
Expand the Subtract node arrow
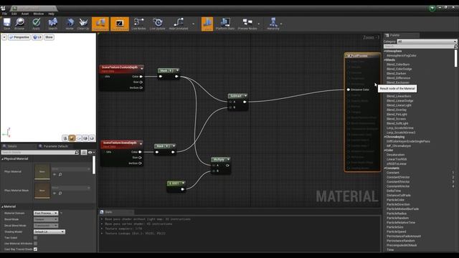click(245, 95)
